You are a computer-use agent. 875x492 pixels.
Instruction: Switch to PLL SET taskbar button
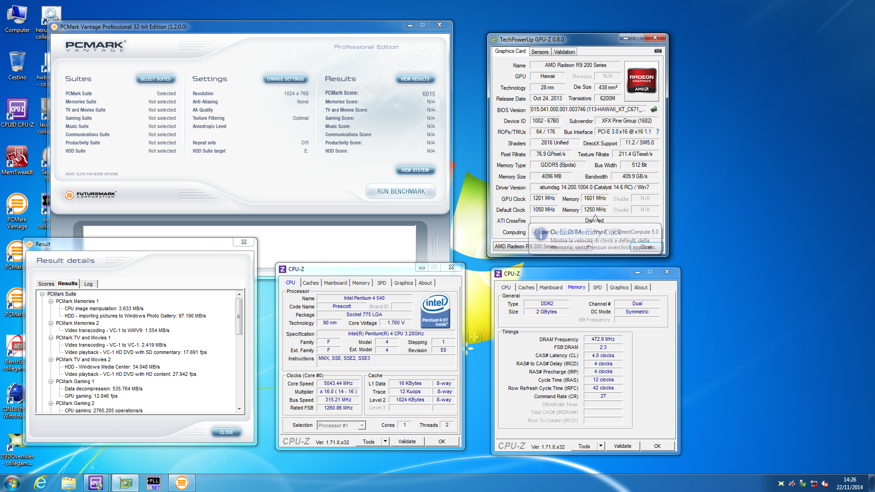pos(154,483)
